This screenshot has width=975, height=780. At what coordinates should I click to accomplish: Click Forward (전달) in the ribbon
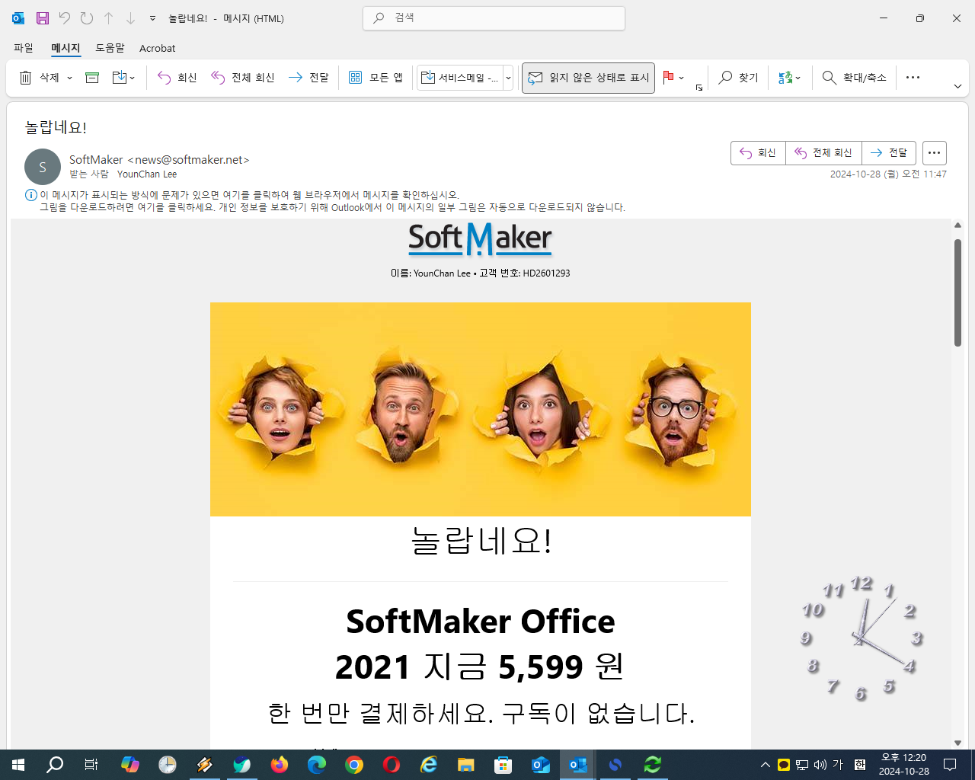[x=308, y=78]
